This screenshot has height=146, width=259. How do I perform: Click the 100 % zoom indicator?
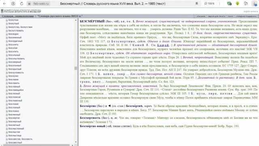(209, 4)
